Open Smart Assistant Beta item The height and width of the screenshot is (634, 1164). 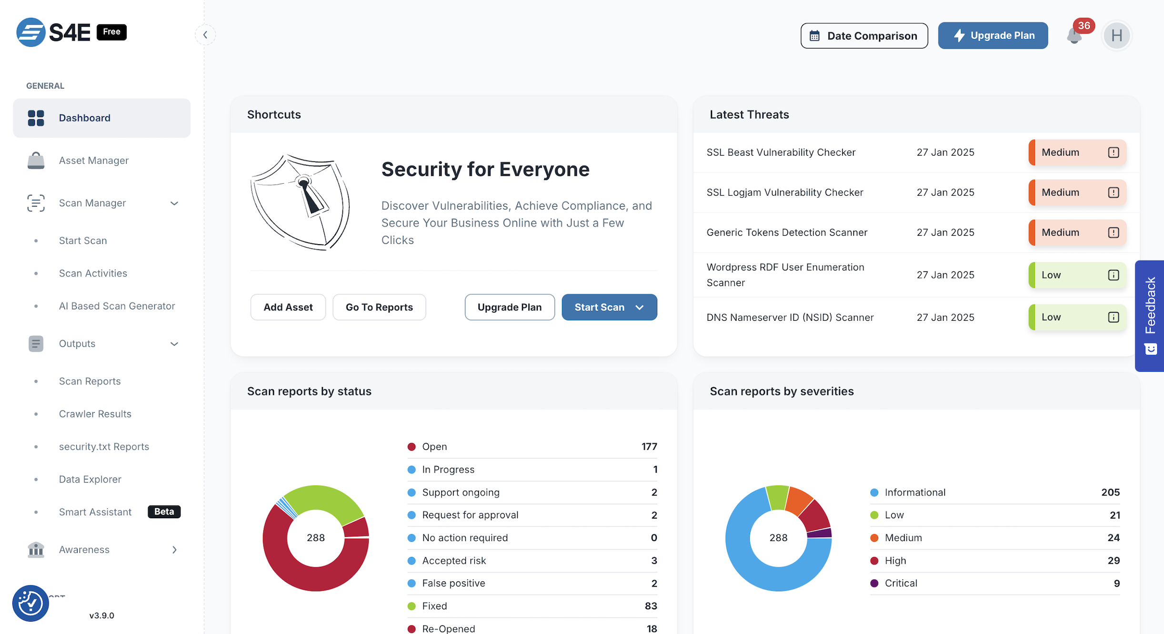pos(95,512)
